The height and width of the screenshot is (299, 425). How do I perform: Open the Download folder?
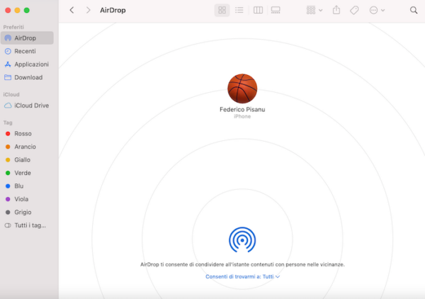tap(27, 77)
